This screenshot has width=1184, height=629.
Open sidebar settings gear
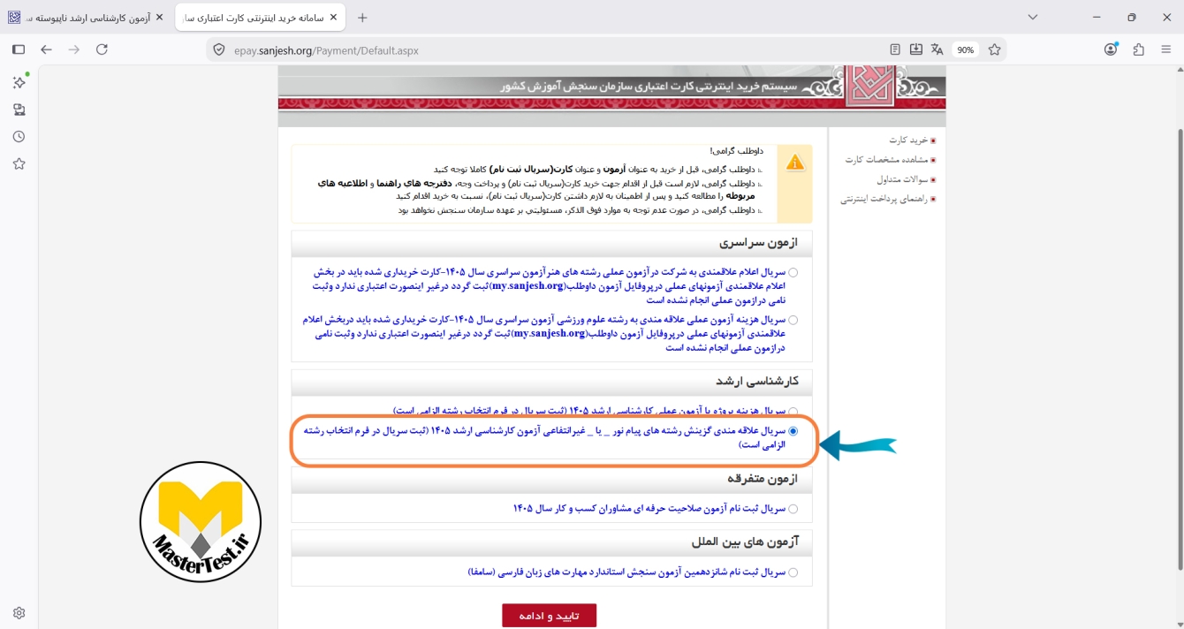tap(19, 613)
